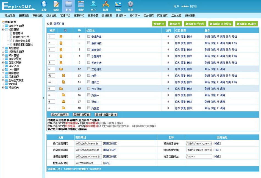Click the 终极栏目属性转换 button
The image size is (261, 178).
(106, 115)
